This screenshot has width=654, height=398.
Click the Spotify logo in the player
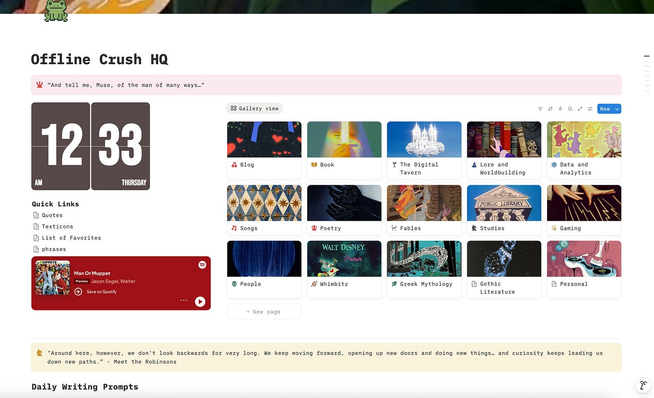pos(202,265)
